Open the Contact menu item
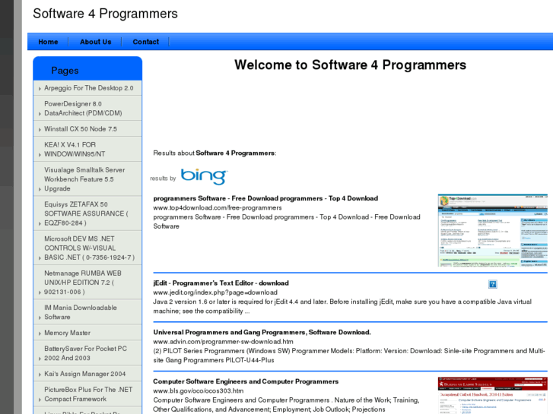The width and height of the screenshot is (553, 414). pyautogui.click(x=145, y=42)
